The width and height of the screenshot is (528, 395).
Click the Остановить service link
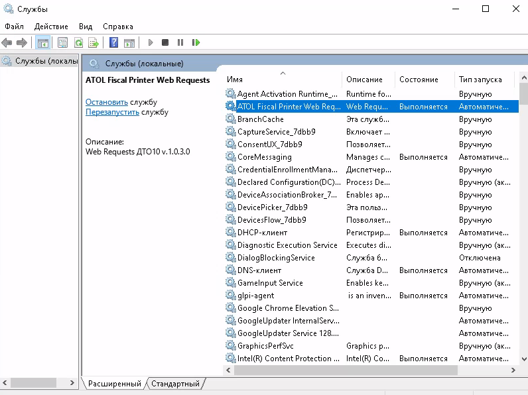pos(107,102)
